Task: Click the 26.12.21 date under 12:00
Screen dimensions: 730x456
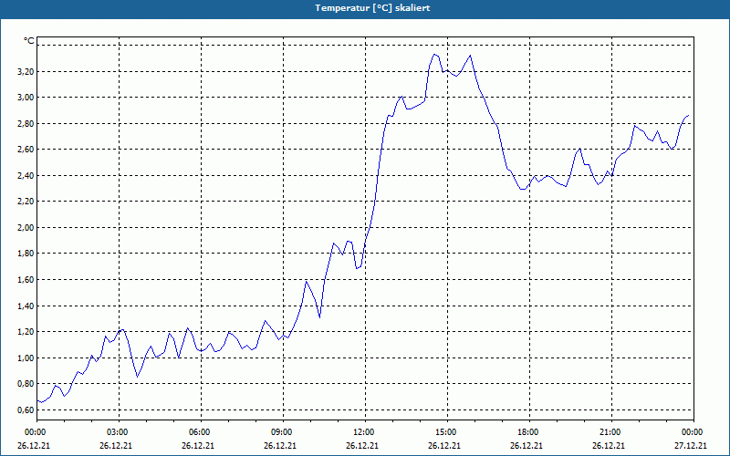Action: [361, 446]
